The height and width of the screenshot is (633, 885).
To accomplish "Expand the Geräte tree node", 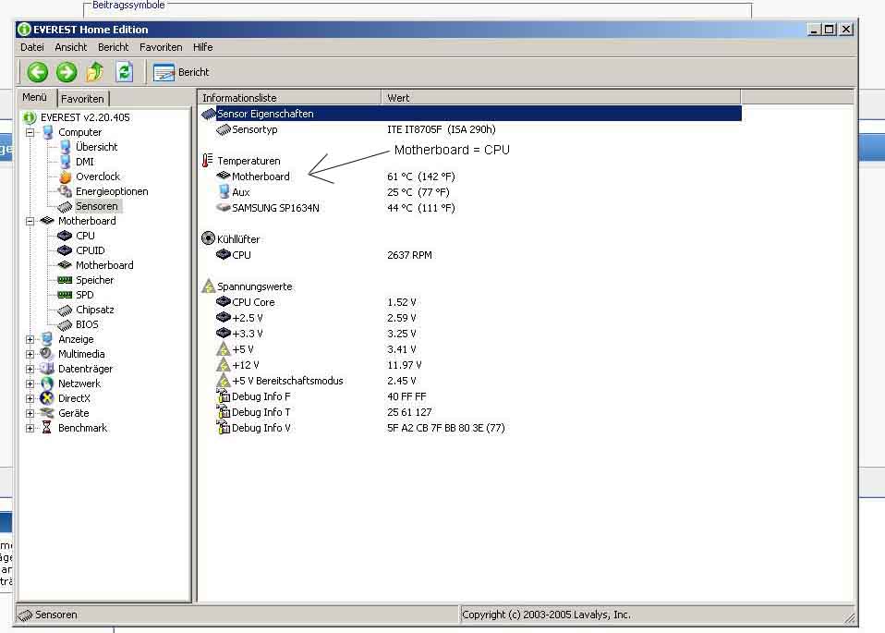I will click(x=30, y=413).
